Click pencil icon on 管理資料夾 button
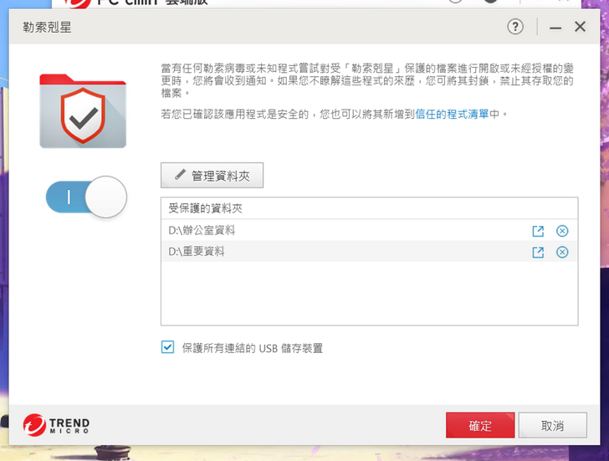The height and width of the screenshot is (461, 609). click(180, 175)
